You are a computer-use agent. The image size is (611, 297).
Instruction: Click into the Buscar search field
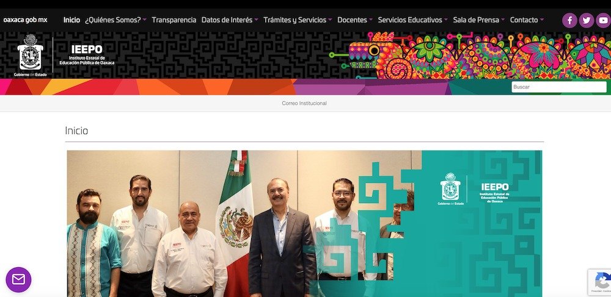click(x=559, y=87)
